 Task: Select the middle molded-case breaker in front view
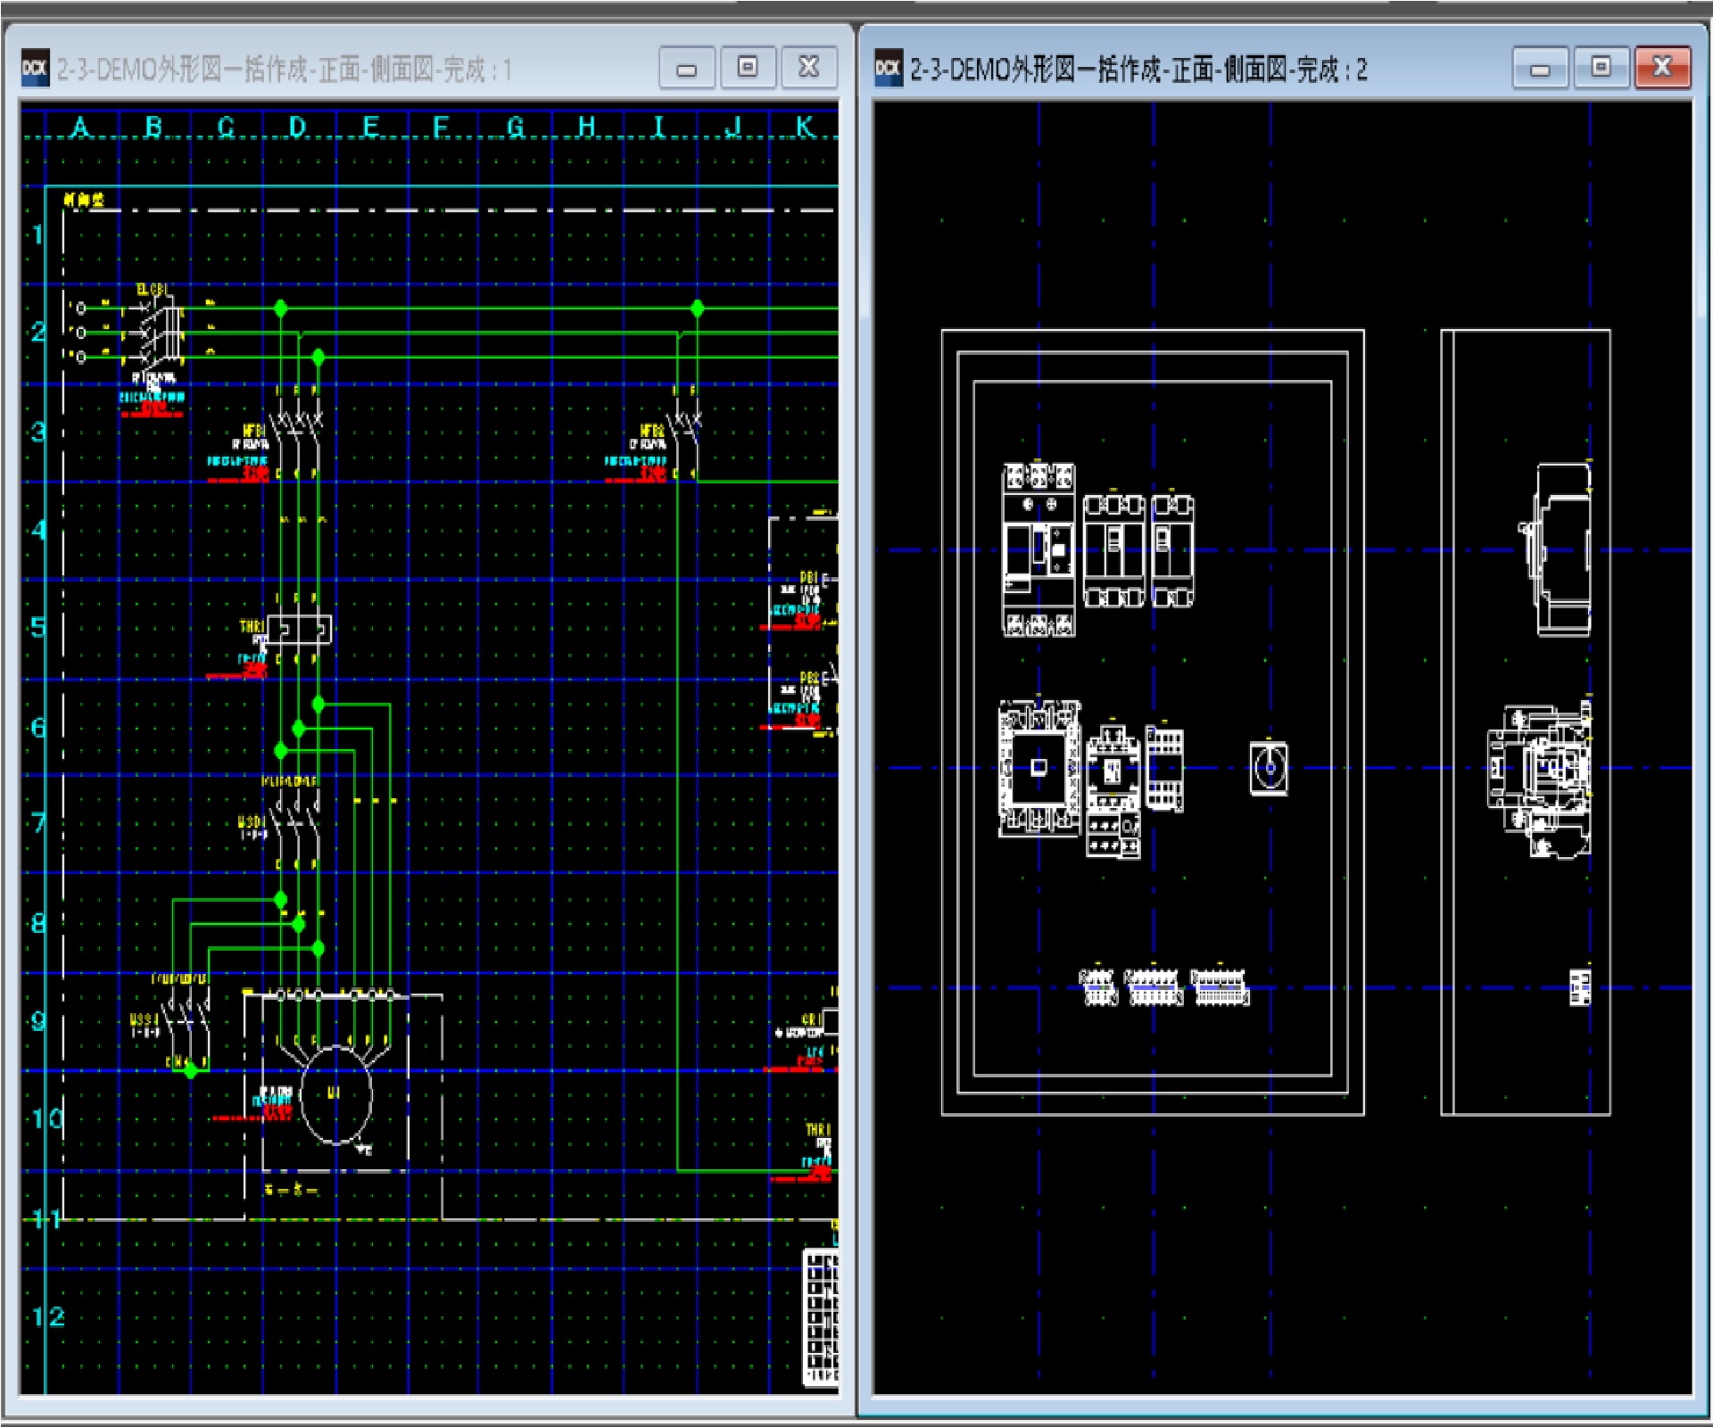click(1113, 550)
